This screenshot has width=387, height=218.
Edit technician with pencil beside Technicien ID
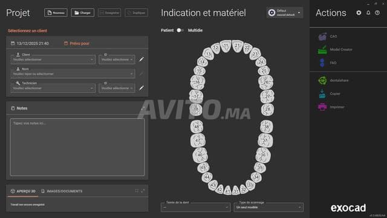pyautogui.click(x=141, y=88)
